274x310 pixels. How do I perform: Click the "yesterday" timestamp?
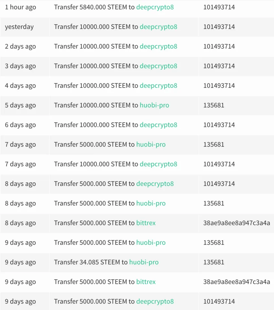19,27
